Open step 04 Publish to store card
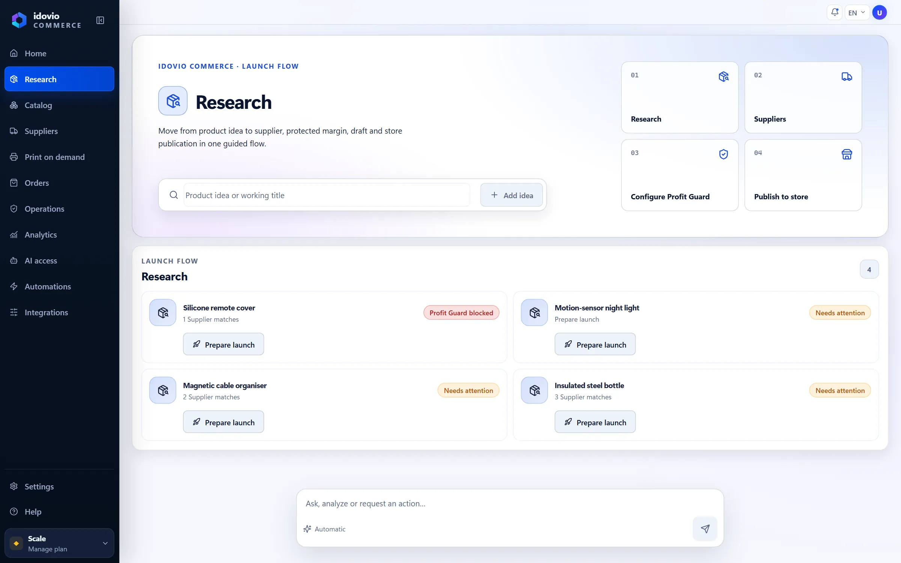901x563 pixels. coord(803,175)
